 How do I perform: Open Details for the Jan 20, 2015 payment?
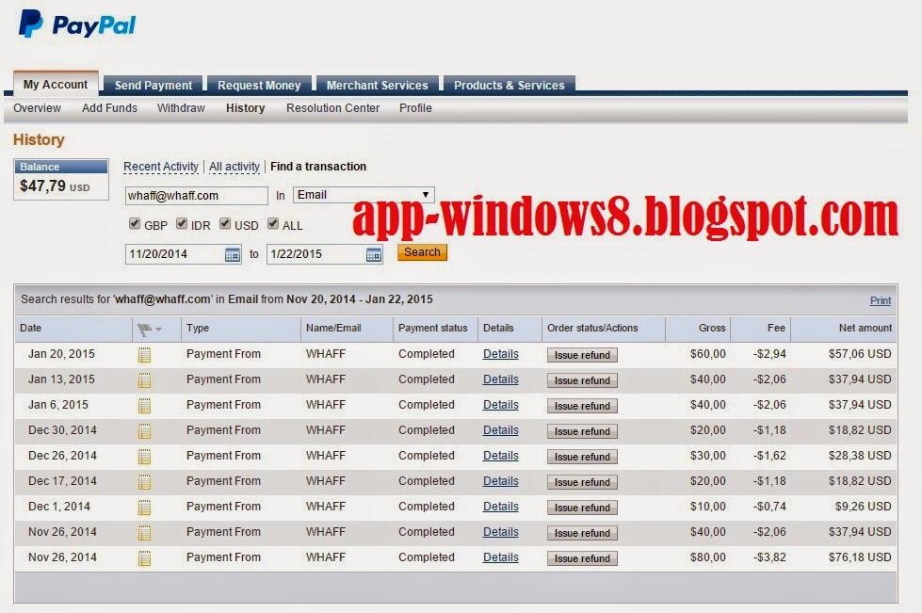coord(500,354)
